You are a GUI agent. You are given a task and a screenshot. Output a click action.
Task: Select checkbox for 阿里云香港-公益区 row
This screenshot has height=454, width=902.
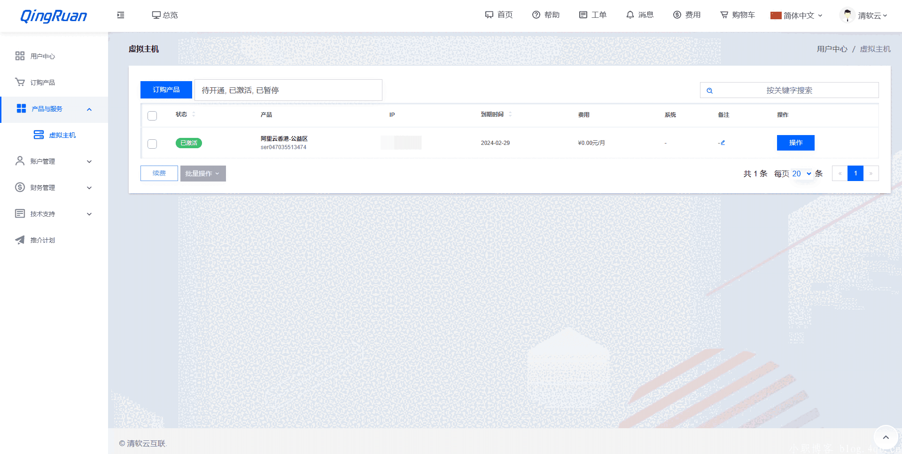click(x=152, y=144)
